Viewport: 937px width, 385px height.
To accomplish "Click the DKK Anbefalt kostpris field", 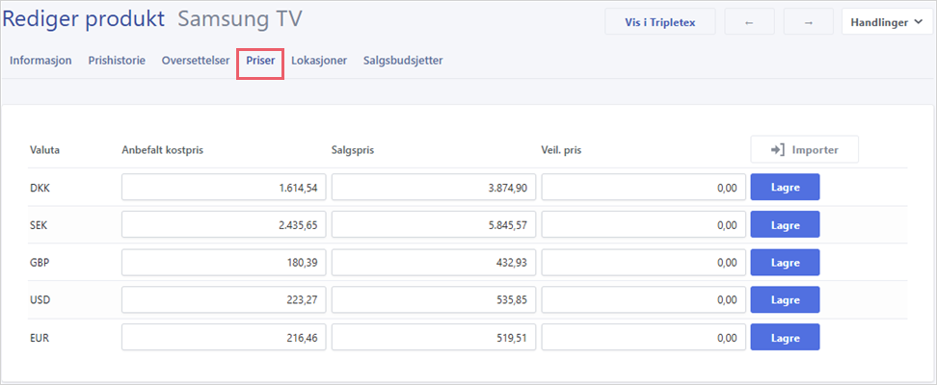I will pyautogui.click(x=224, y=188).
